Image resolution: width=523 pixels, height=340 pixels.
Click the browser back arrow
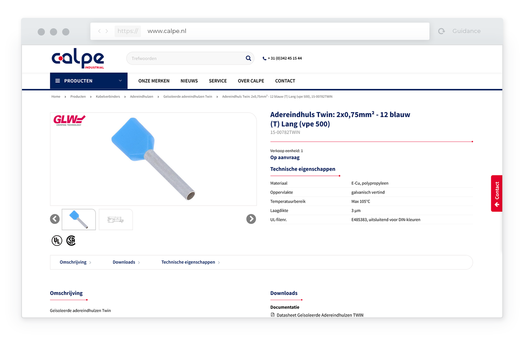point(99,31)
